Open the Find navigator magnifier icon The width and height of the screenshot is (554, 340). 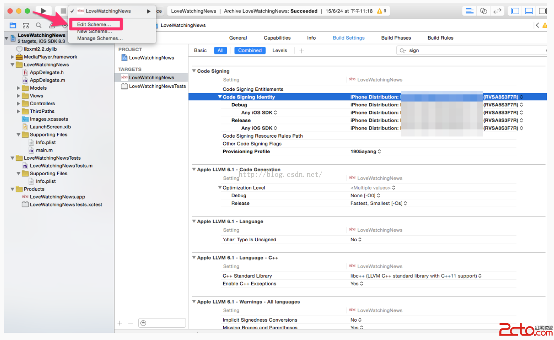click(x=38, y=25)
